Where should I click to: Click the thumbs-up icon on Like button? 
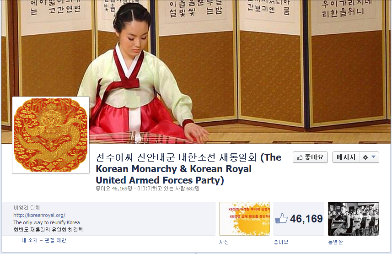[300, 157]
